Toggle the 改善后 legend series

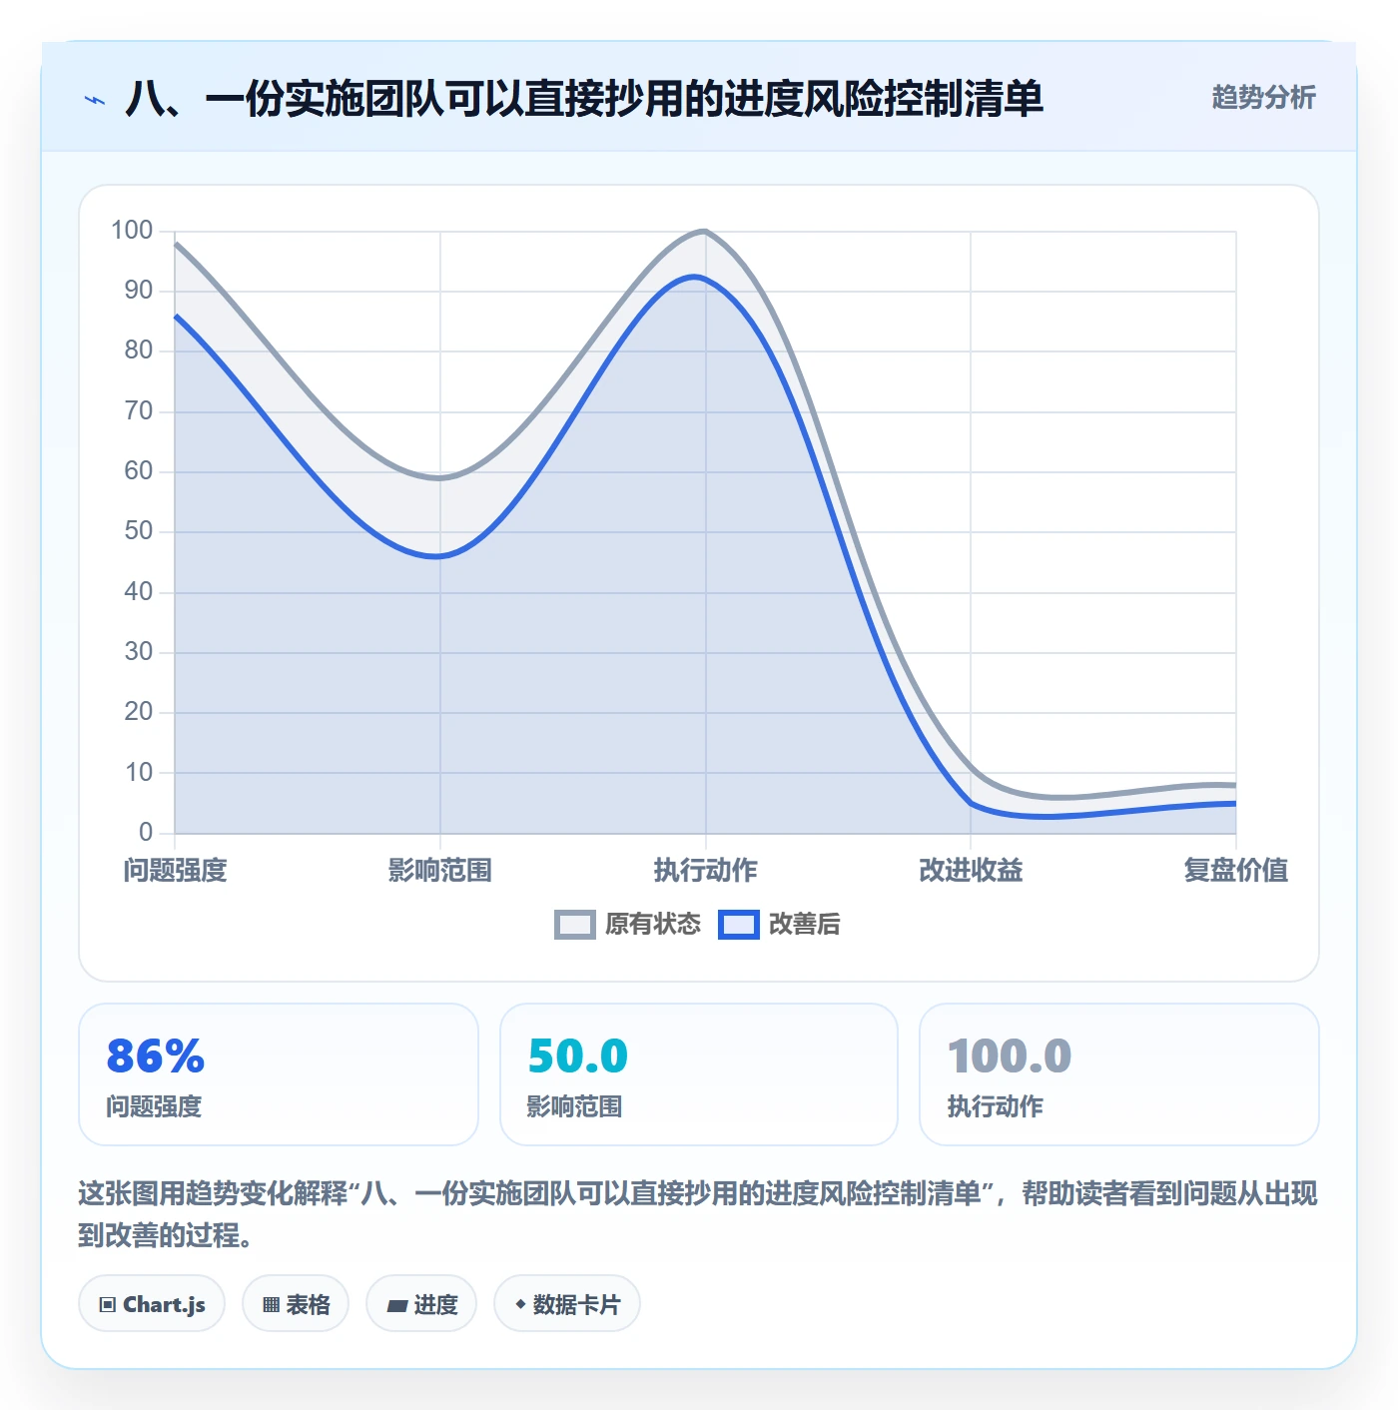779,925
